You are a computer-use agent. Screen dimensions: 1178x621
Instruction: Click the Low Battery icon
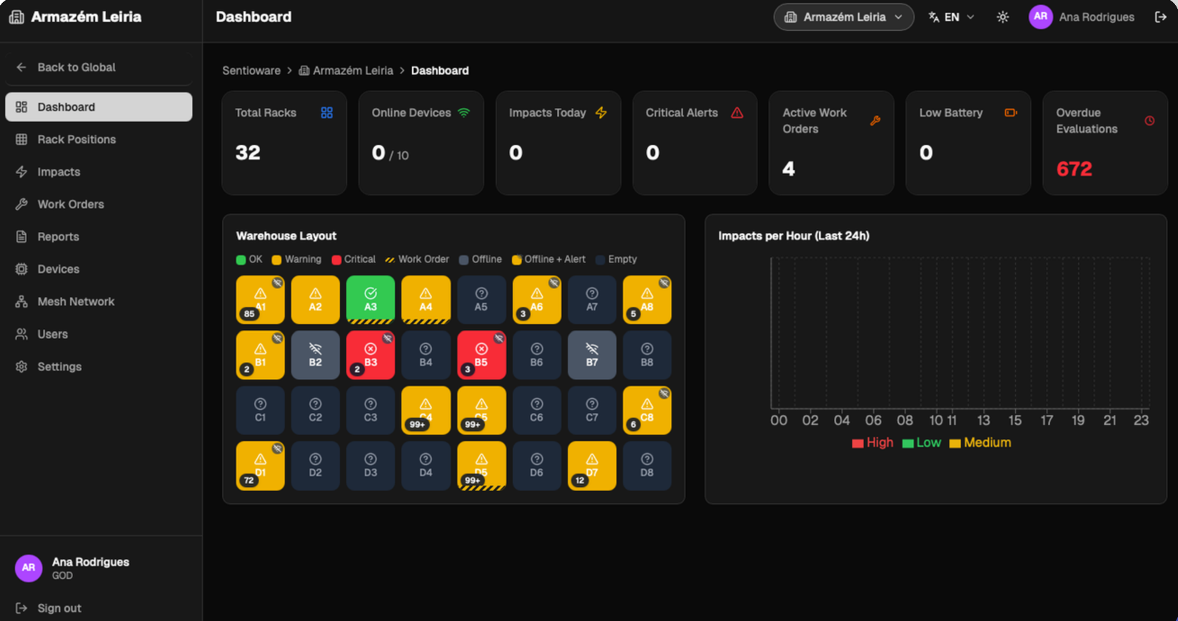[1011, 113]
